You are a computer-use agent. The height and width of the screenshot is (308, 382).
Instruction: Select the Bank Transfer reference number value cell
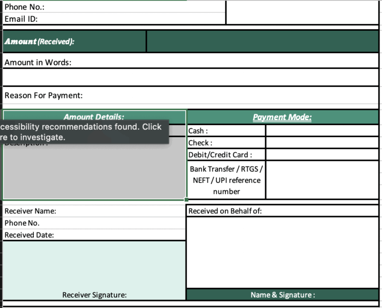click(322, 180)
